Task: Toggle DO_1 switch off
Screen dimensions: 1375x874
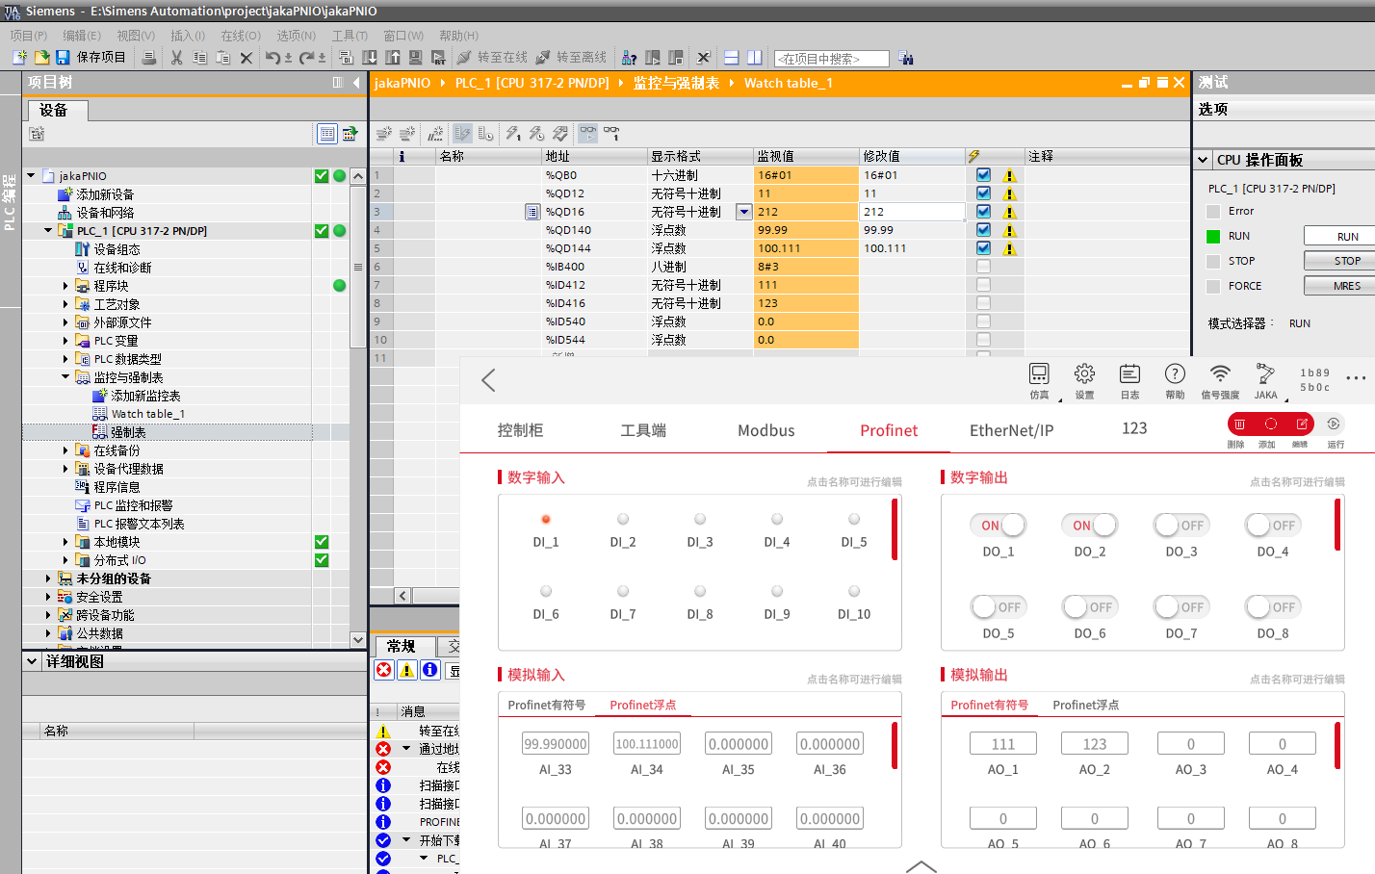Action: pyautogui.click(x=999, y=526)
